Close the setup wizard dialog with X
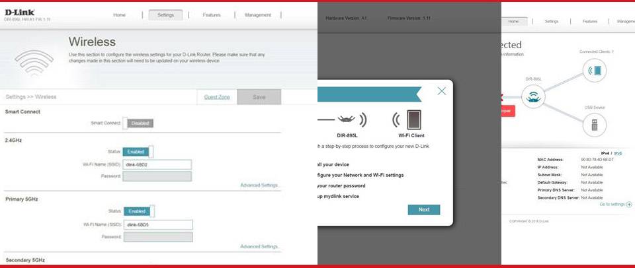 click(x=442, y=91)
